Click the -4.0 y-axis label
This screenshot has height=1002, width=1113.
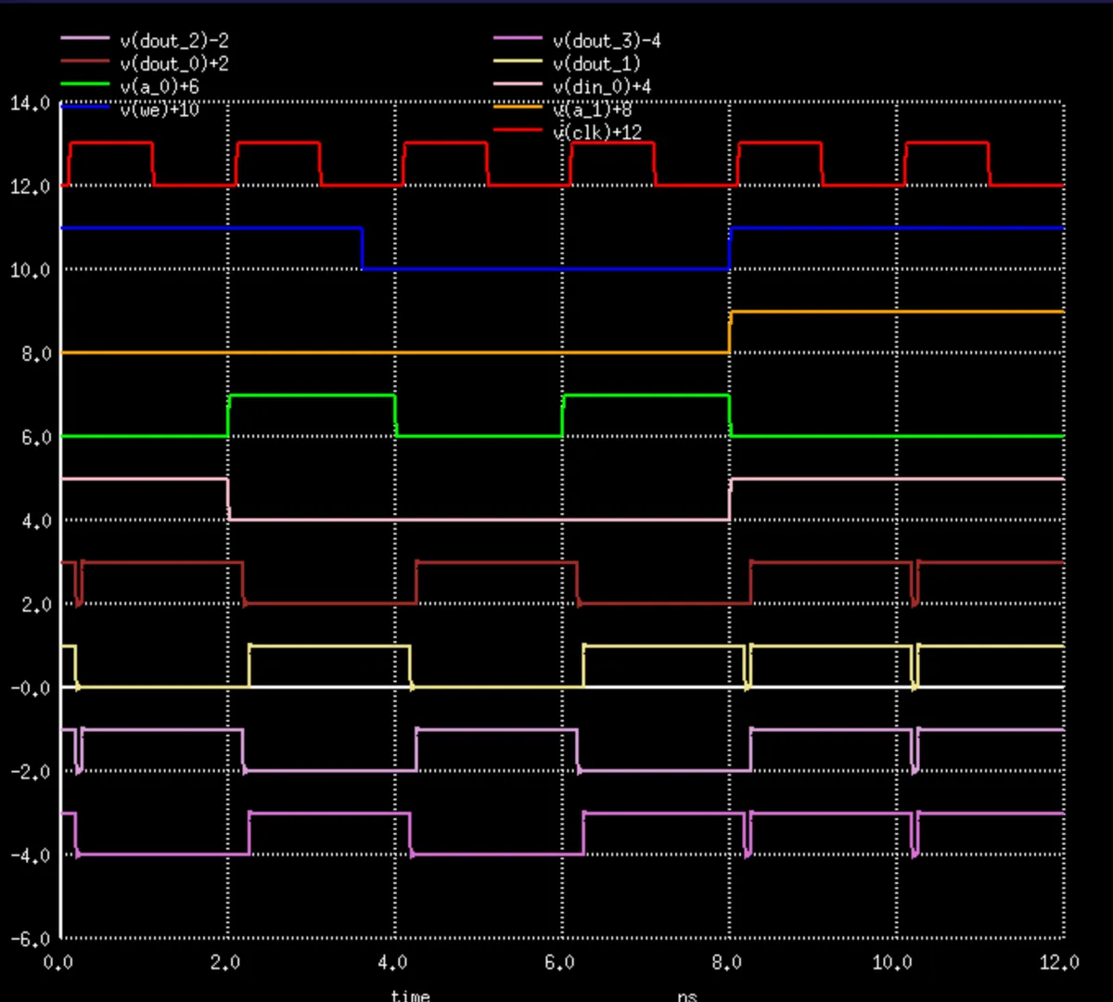tap(30, 854)
